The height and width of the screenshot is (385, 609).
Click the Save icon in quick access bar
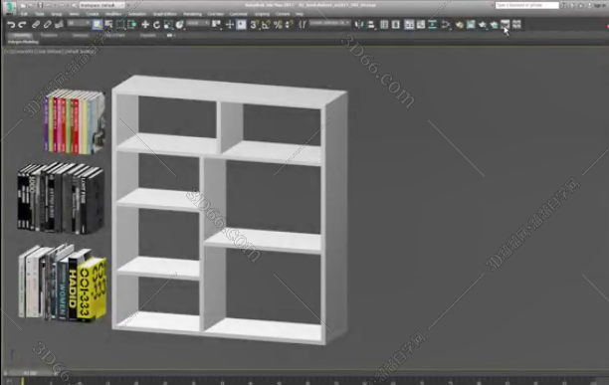tap(40, 5)
